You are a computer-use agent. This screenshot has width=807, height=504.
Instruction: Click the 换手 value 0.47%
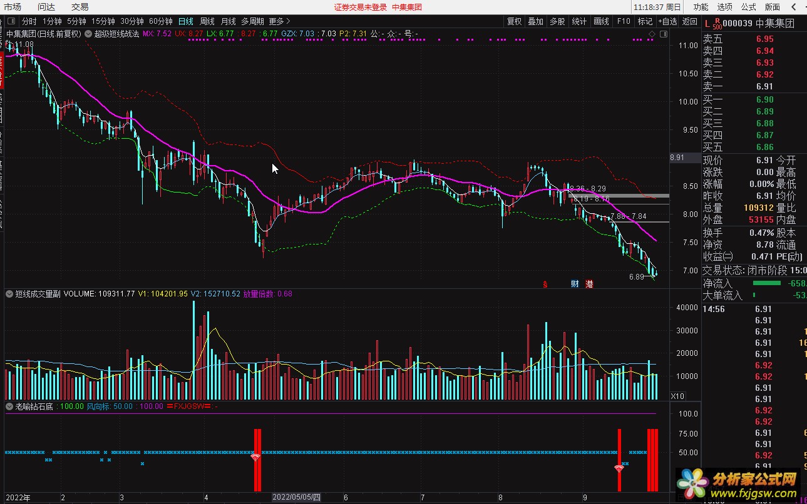point(762,233)
